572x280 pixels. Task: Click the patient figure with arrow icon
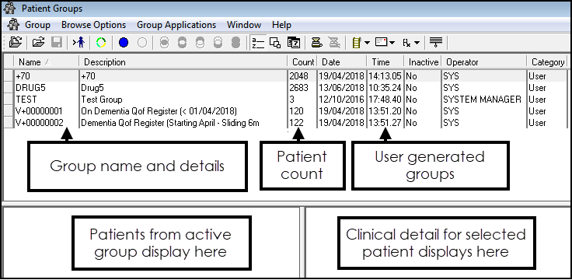pos(78,43)
